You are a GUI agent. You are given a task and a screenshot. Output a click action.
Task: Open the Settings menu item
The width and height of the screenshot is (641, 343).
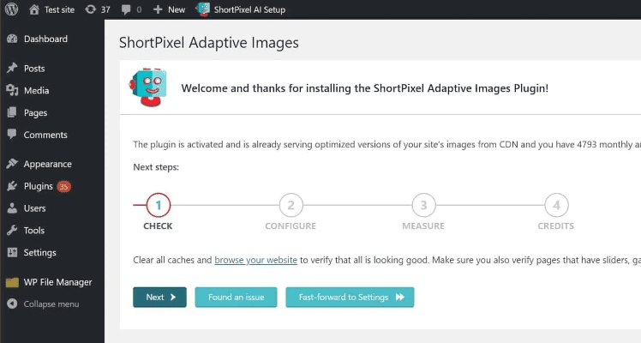(x=39, y=253)
